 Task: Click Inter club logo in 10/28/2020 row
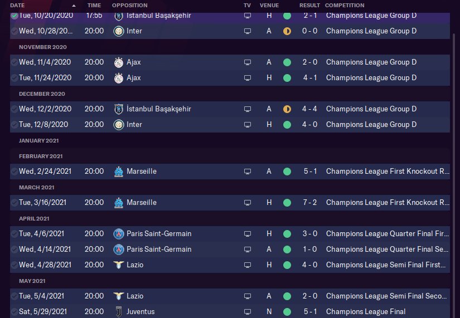coord(118,31)
